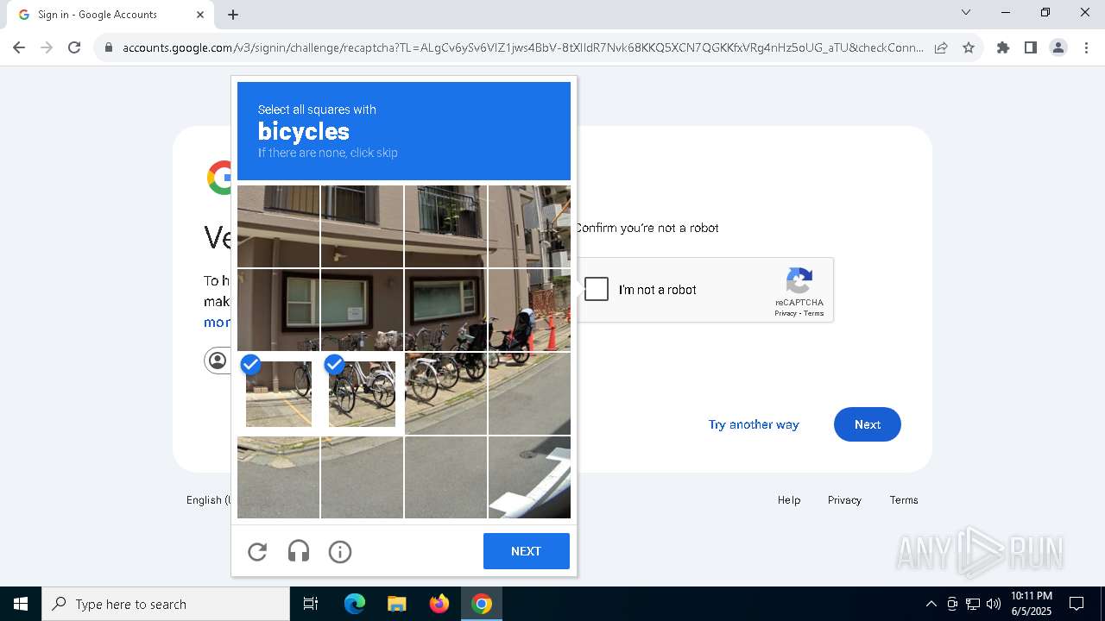Open Chrome three-dot menu
The width and height of the screenshot is (1105, 621).
point(1086,47)
